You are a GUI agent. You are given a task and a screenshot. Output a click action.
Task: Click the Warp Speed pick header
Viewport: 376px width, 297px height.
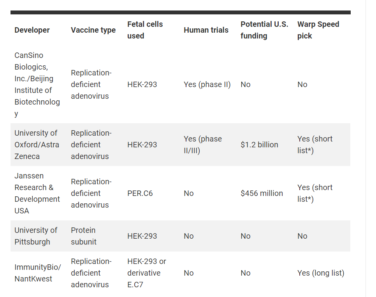[318, 30]
